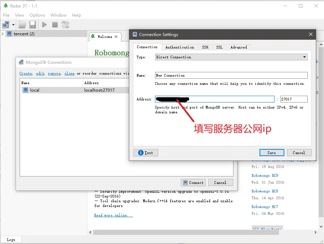324x244 pixels.
Task: Click the vertical scrollbar down arrow
Action: pos(321,226)
